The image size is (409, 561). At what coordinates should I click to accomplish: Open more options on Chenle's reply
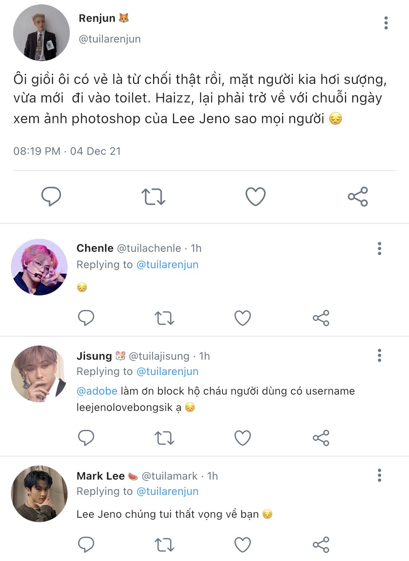pos(380,249)
